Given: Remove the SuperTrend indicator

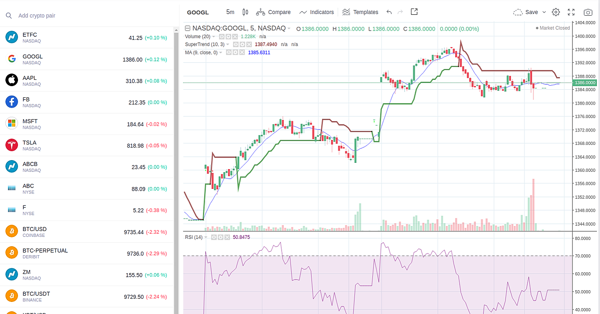Looking at the screenshot, I should pyautogui.click(x=249, y=44).
